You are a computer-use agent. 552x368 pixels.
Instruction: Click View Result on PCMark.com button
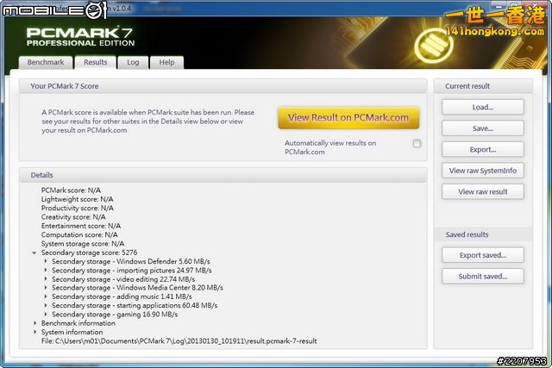tap(348, 117)
